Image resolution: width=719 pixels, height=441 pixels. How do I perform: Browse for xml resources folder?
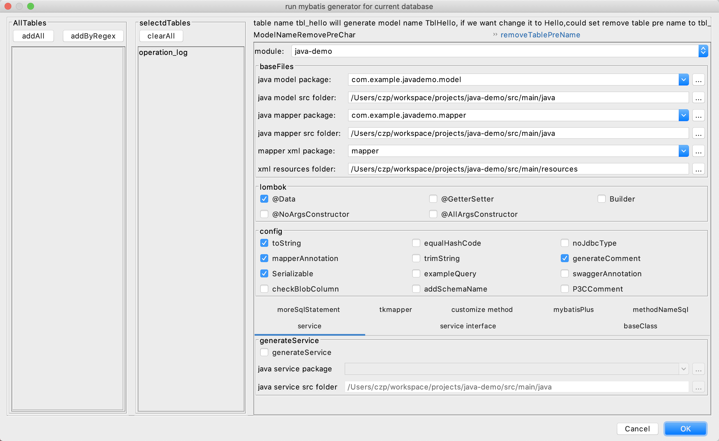click(x=698, y=169)
